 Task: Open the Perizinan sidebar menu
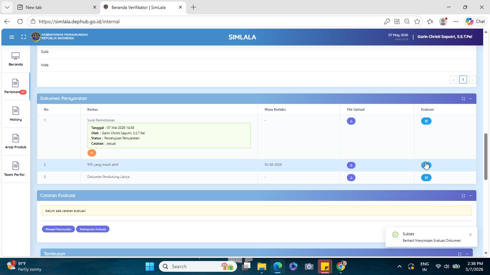pyautogui.click(x=15, y=87)
